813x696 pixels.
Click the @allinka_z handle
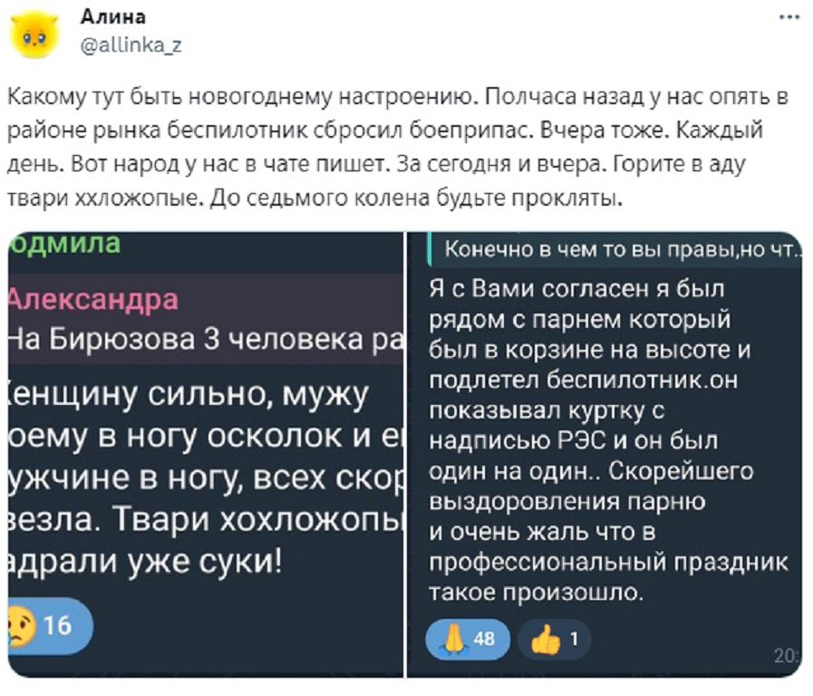[131, 43]
